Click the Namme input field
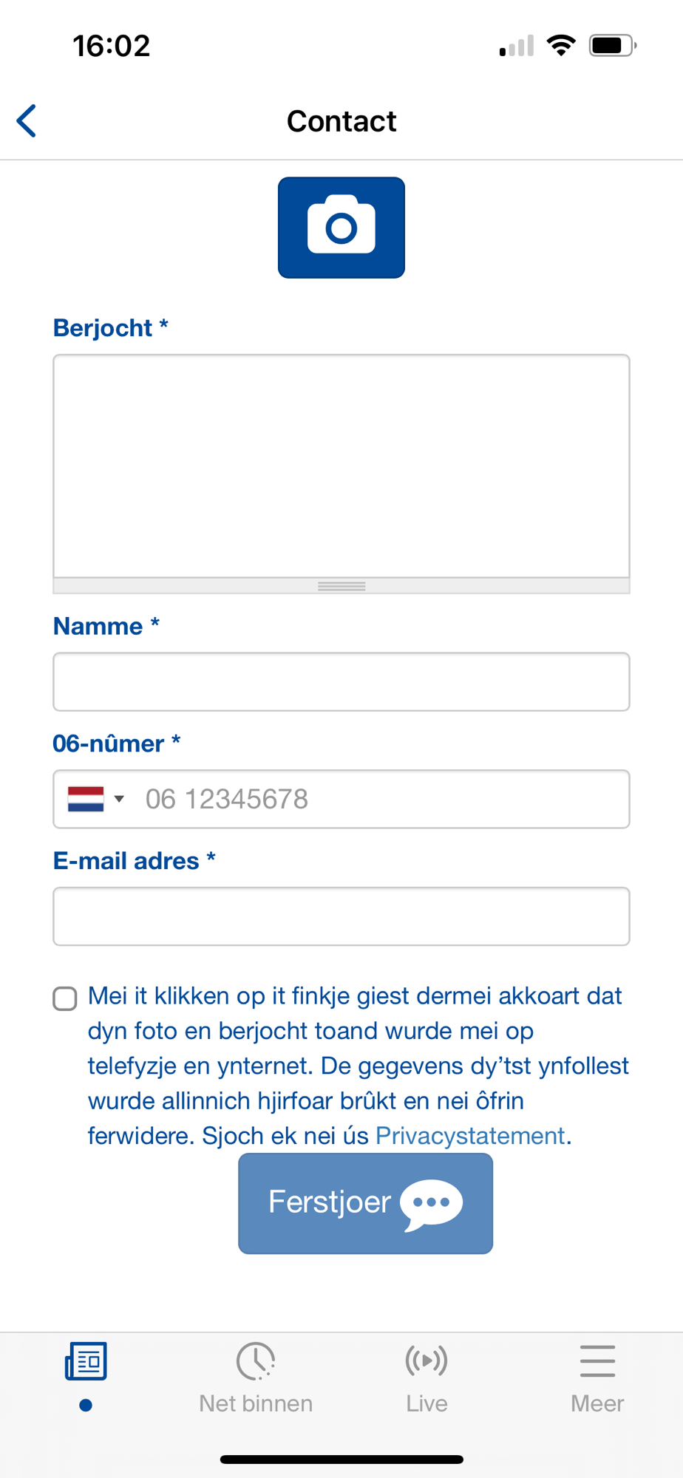 coord(341,682)
